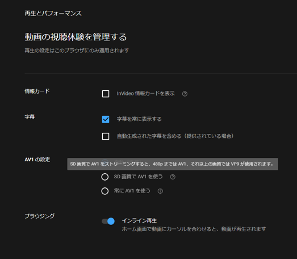This screenshot has height=259, width=297.
Task: Click 再生とパフォーマンス page title
Action: [x=53, y=13]
